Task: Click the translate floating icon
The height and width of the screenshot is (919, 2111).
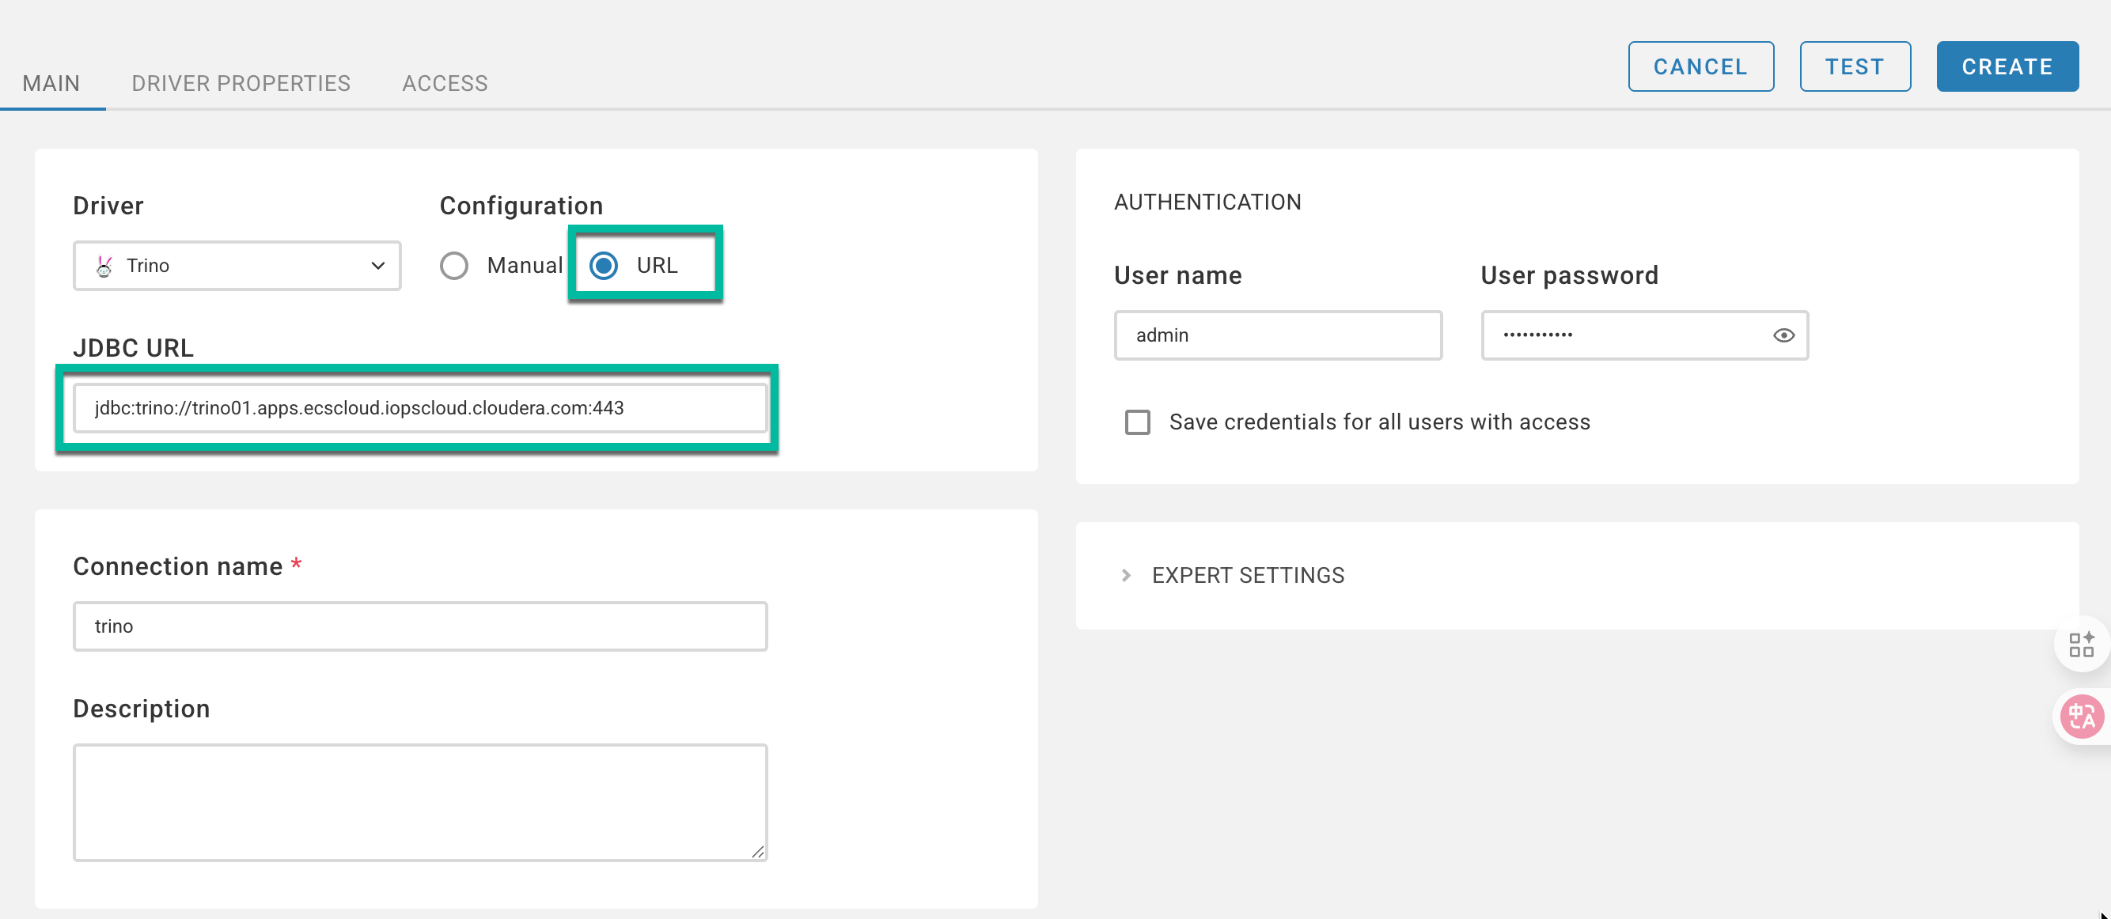Action: pos(2081,717)
